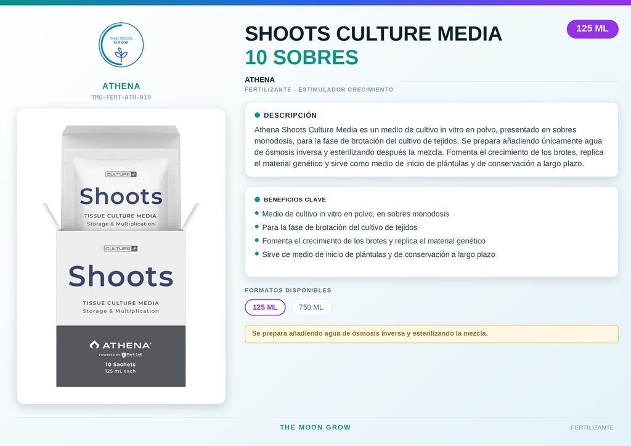Select the 125 ML format option

(x=265, y=307)
